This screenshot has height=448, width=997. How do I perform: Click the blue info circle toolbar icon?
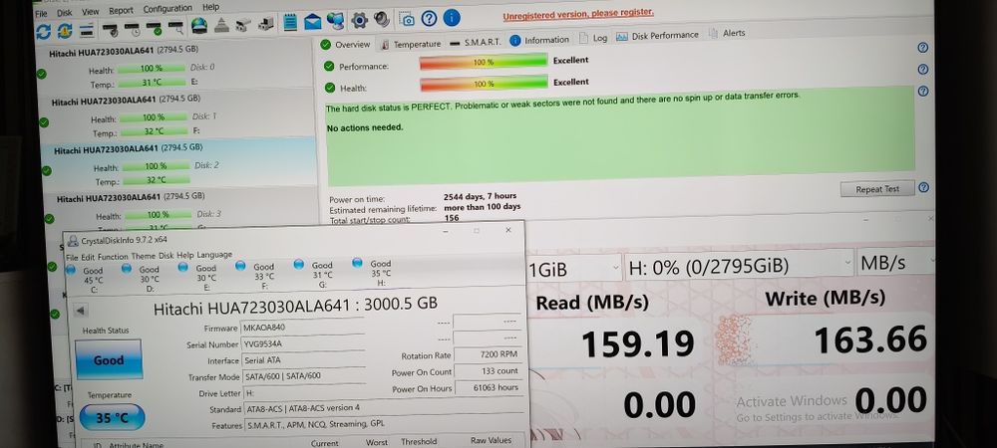click(x=452, y=18)
